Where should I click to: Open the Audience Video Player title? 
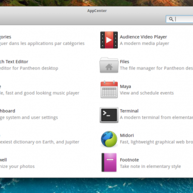[143, 37]
